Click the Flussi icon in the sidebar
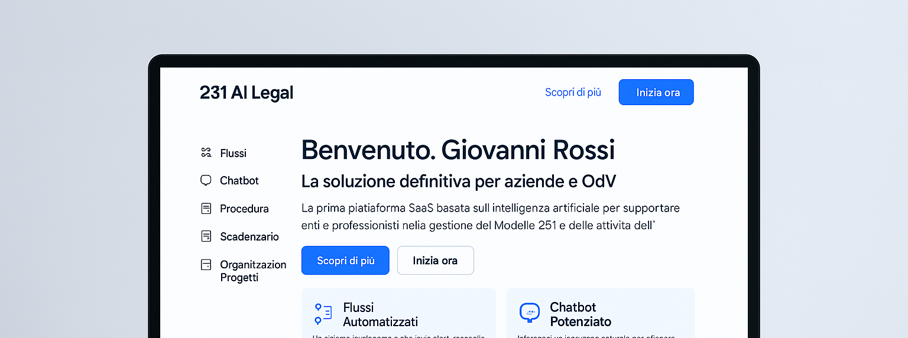The image size is (908, 338). tap(206, 153)
